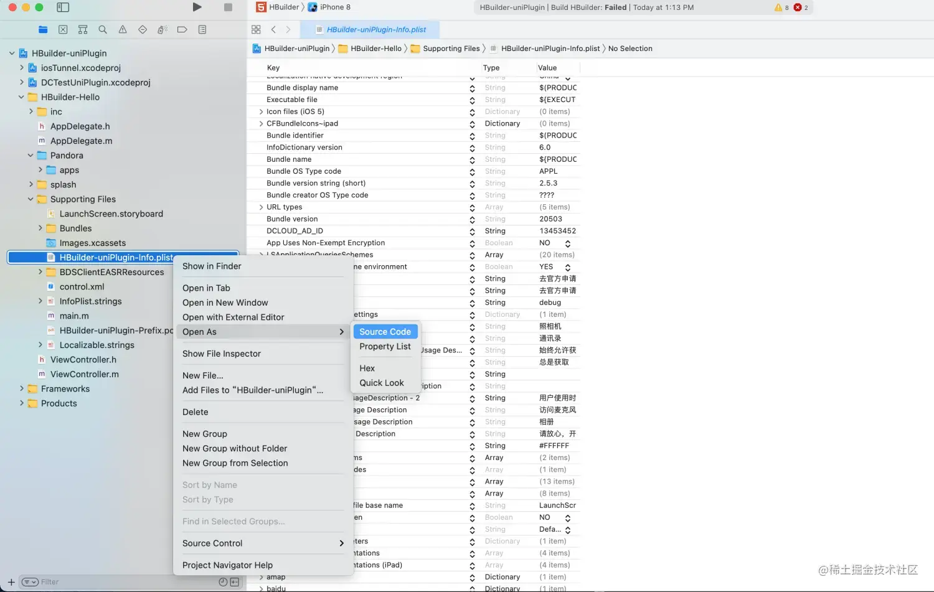
Task: Click the red errors indicator
Action: [x=801, y=7]
